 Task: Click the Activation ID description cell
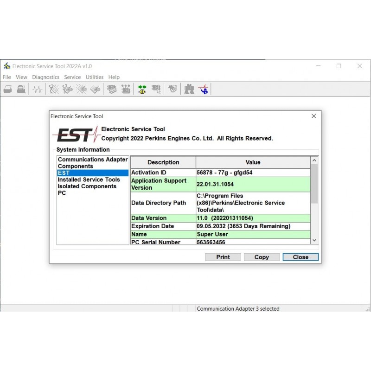point(163,173)
